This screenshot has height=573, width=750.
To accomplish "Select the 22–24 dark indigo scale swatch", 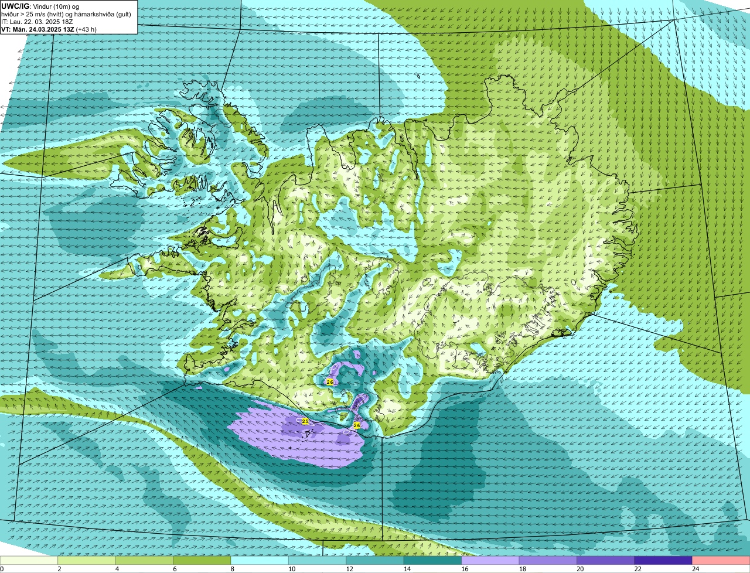I will pos(663,560).
